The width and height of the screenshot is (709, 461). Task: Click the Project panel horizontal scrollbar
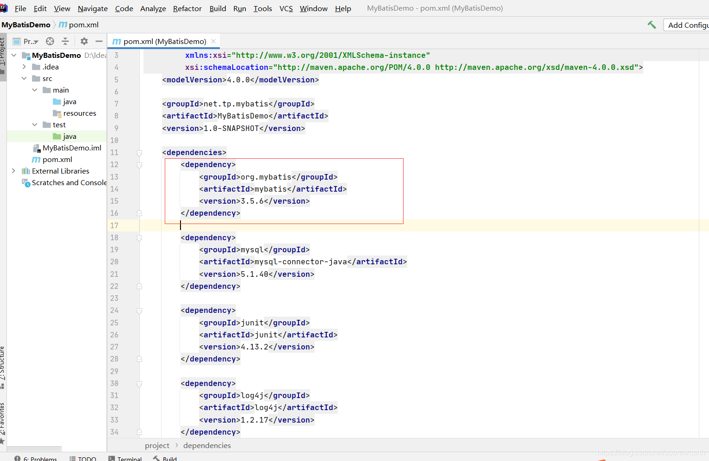(x=34, y=449)
